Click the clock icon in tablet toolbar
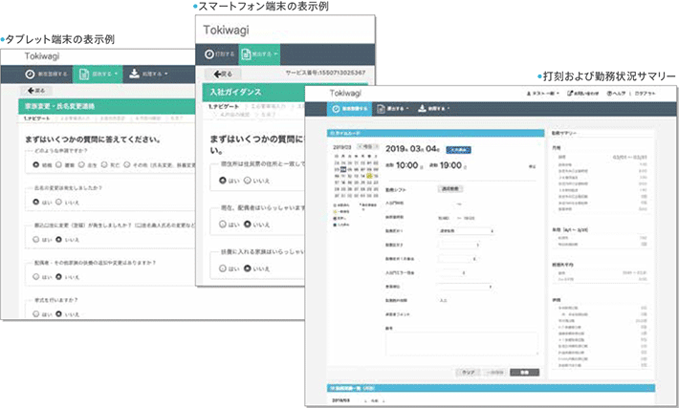Viewport: 679px width, 408px height. click(29, 73)
